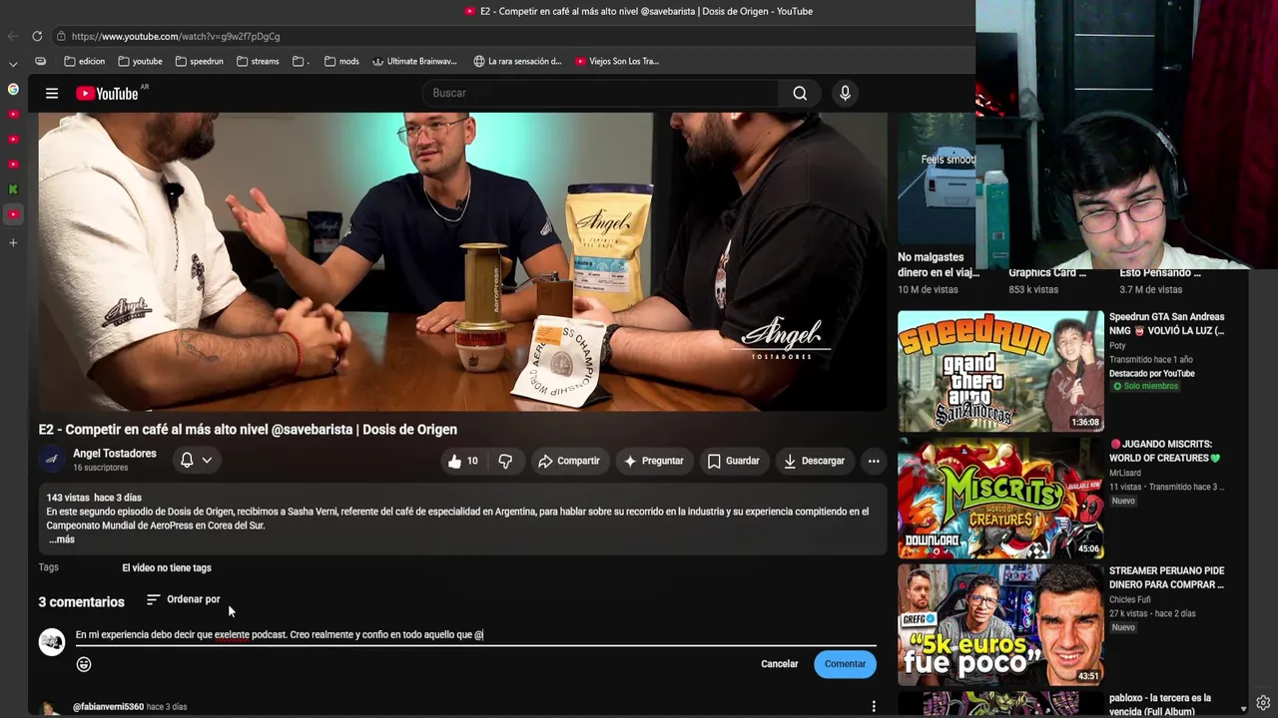Start voice search with microphone icon
The image size is (1278, 718).
click(845, 93)
